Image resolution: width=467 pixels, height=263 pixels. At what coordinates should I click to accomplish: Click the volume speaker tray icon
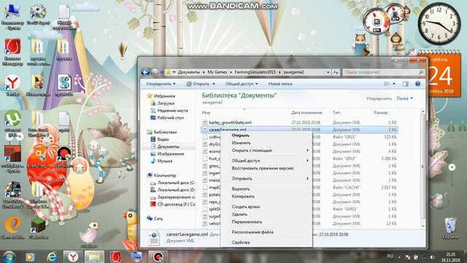(x=432, y=257)
